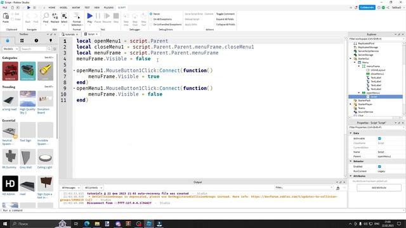Open the Models category dropdown in Toolbox
This screenshot has width=406, height=228.
click(x=10, y=49)
